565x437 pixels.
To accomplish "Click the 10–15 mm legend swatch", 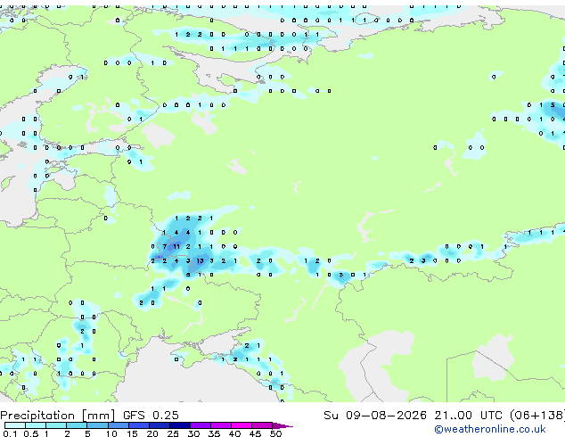I will (118, 425).
